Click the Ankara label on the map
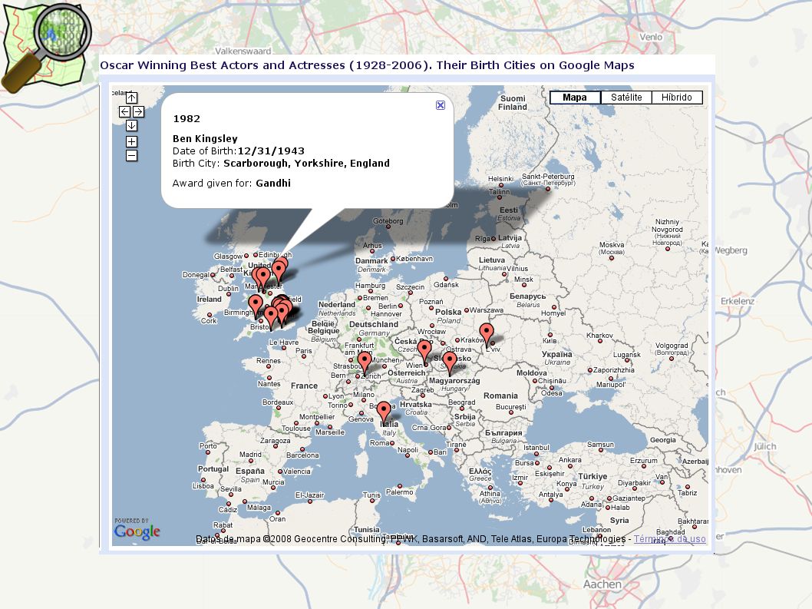Screen dimensions: 812x609 pyautogui.click(x=569, y=460)
